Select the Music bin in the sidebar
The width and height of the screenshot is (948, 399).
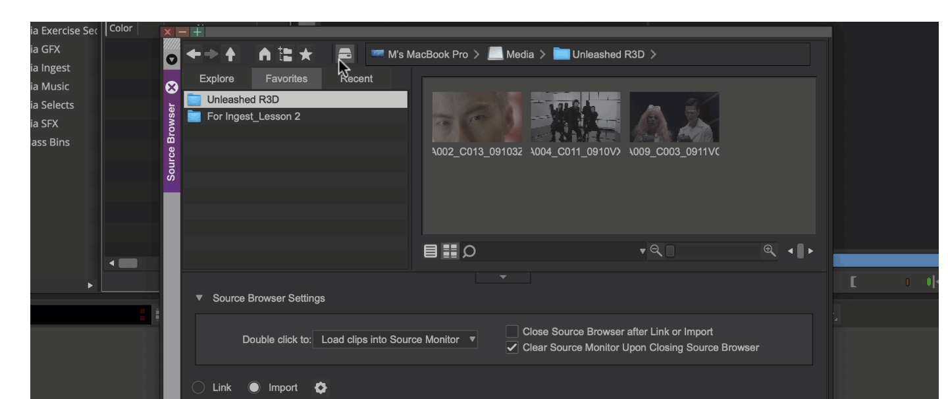(x=50, y=86)
